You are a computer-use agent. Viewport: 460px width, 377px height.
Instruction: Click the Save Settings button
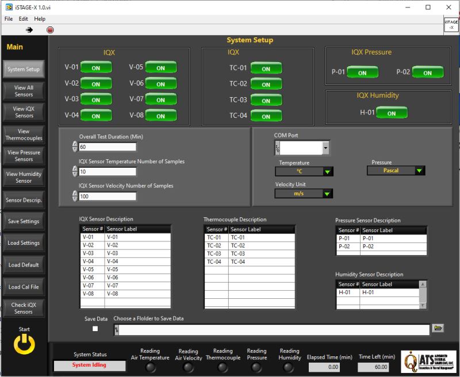click(24, 221)
